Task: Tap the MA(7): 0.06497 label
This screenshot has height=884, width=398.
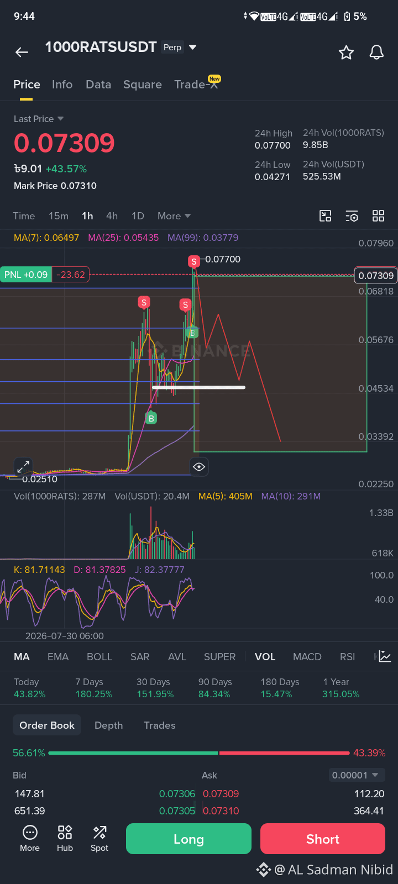Action: pyautogui.click(x=46, y=238)
